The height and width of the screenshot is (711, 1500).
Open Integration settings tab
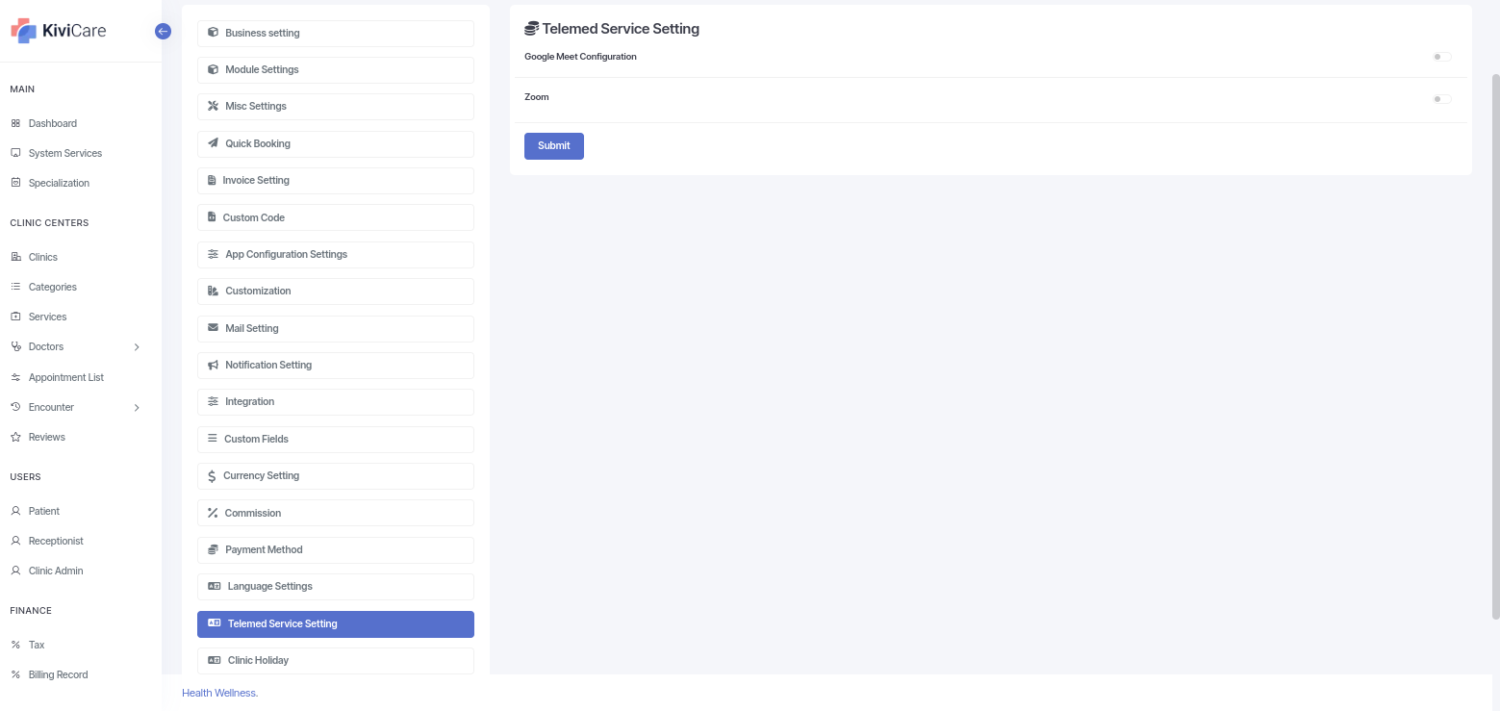click(x=336, y=401)
